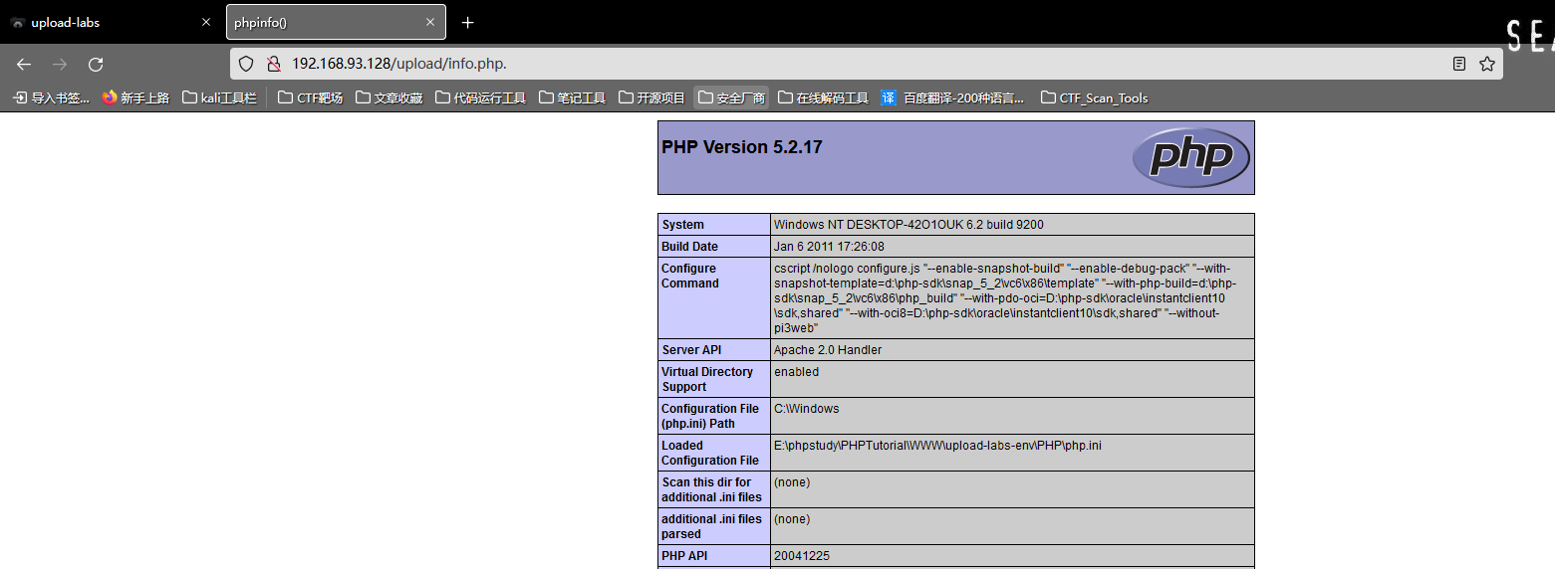Viewport: 1555px width, 569px height.
Task: Click the Jan 6 2011 17:26:08 value
Action: tap(829, 247)
